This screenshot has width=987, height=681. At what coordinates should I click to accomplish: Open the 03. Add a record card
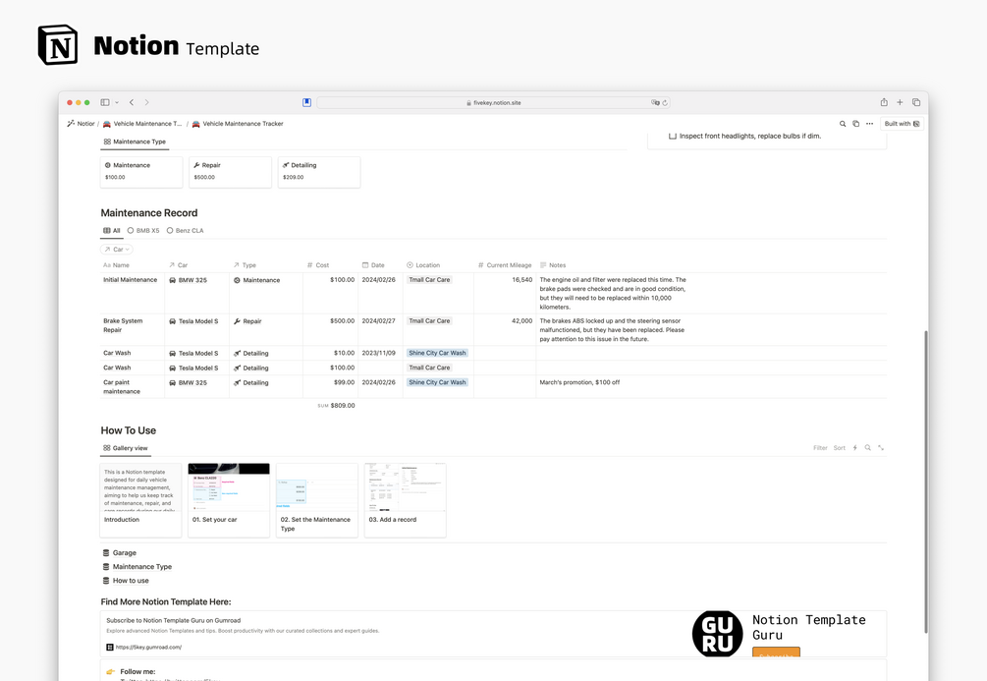click(406, 500)
